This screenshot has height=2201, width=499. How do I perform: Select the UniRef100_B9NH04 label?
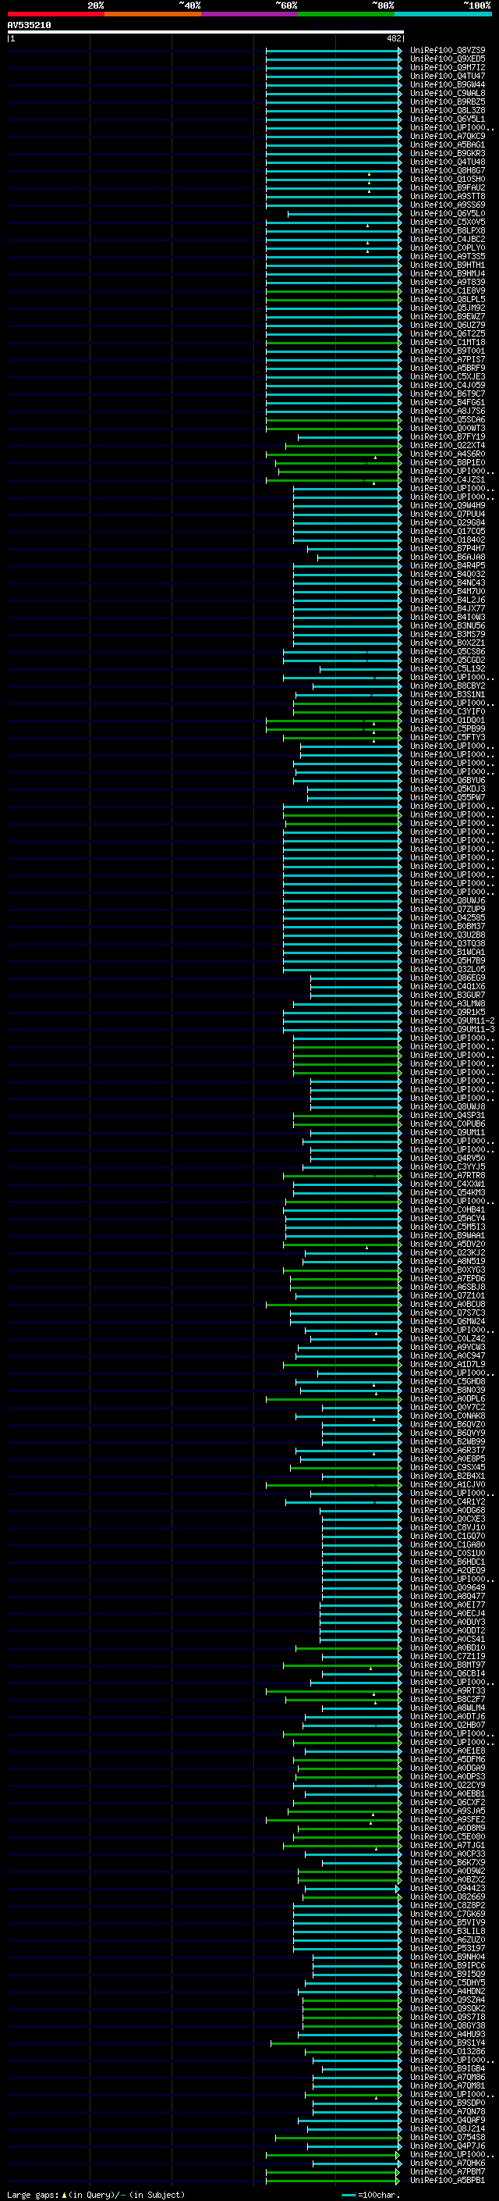click(448, 1957)
